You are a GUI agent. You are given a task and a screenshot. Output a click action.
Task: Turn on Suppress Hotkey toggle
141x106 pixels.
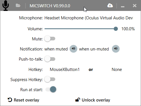50,79
